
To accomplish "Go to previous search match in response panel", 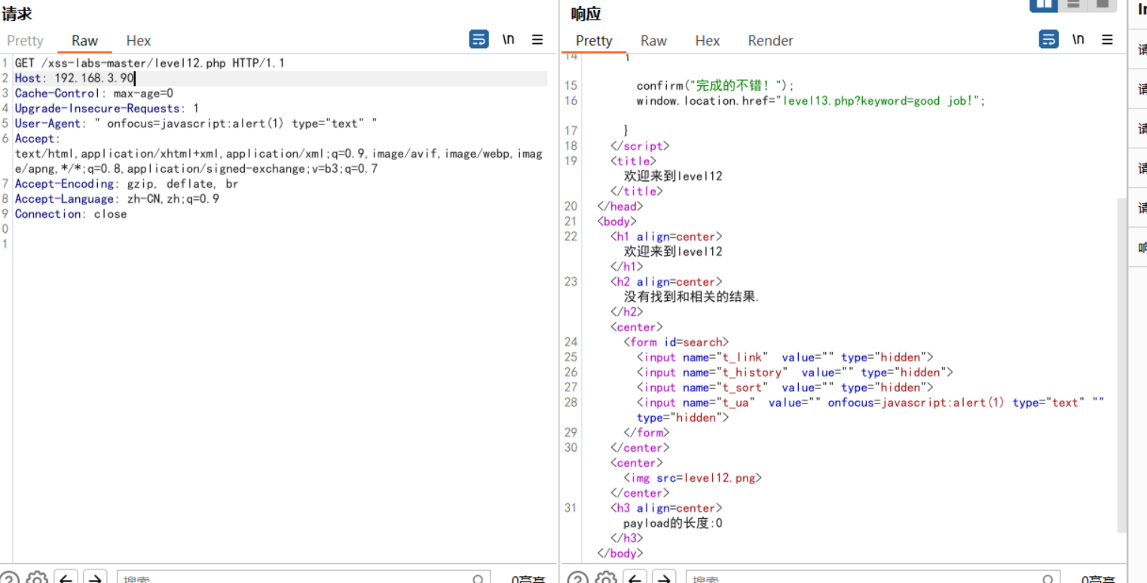I will pyautogui.click(x=636, y=578).
